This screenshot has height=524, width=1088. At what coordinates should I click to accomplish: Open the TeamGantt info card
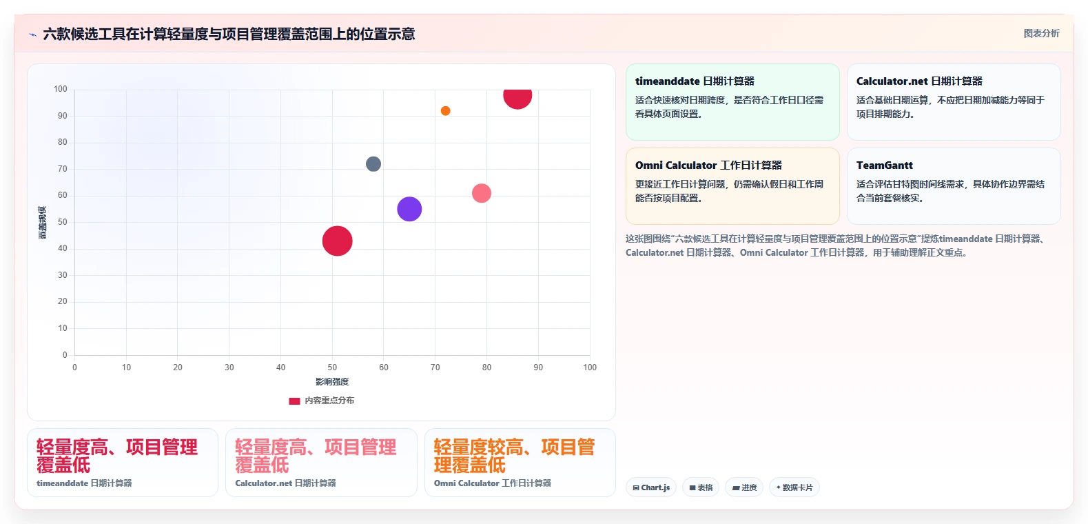954,186
